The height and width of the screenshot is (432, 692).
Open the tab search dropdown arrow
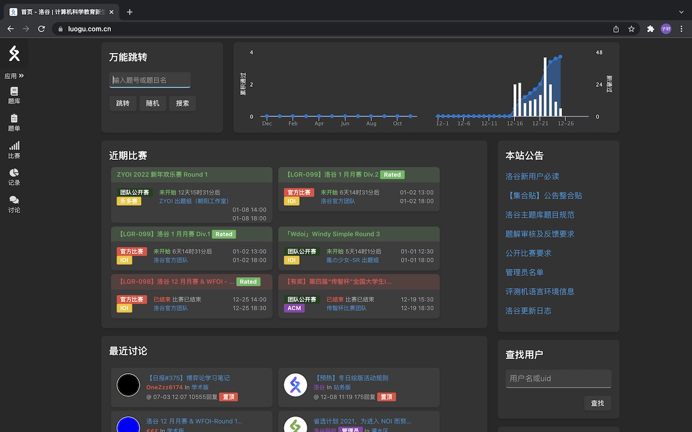pyautogui.click(x=681, y=11)
